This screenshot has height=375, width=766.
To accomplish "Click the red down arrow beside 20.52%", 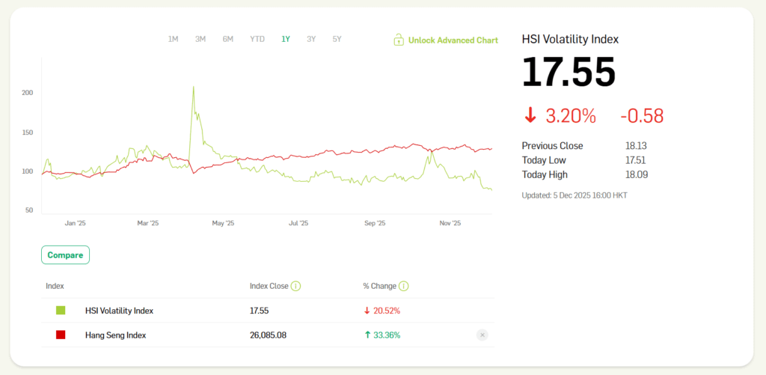I will coord(367,311).
